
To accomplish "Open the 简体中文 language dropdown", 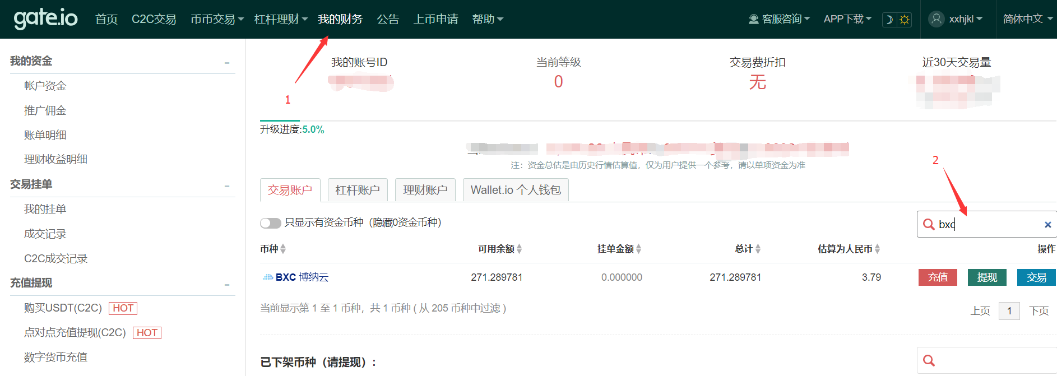I will coord(1028,19).
